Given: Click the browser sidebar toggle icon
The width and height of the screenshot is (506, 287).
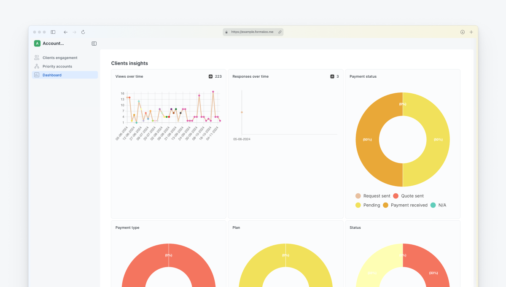Looking at the screenshot, I should (x=53, y=32).
